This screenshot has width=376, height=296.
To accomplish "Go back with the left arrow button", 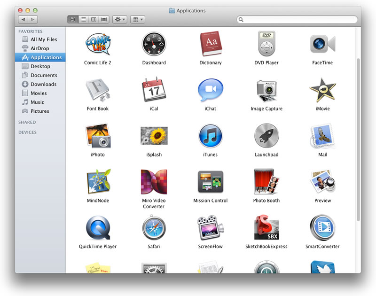I will pyautogui.click(x=23, y=20).
